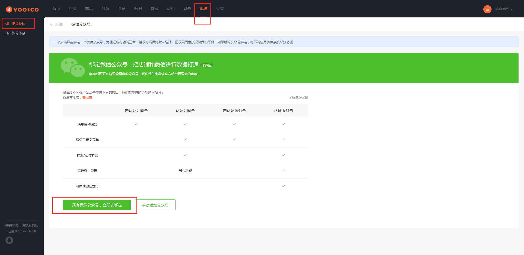Image resolution: width=524 pixels, height=255 pixels.
Task: Click 我有微信公众号，立即去绑定 button
Action: coord(97,205)
